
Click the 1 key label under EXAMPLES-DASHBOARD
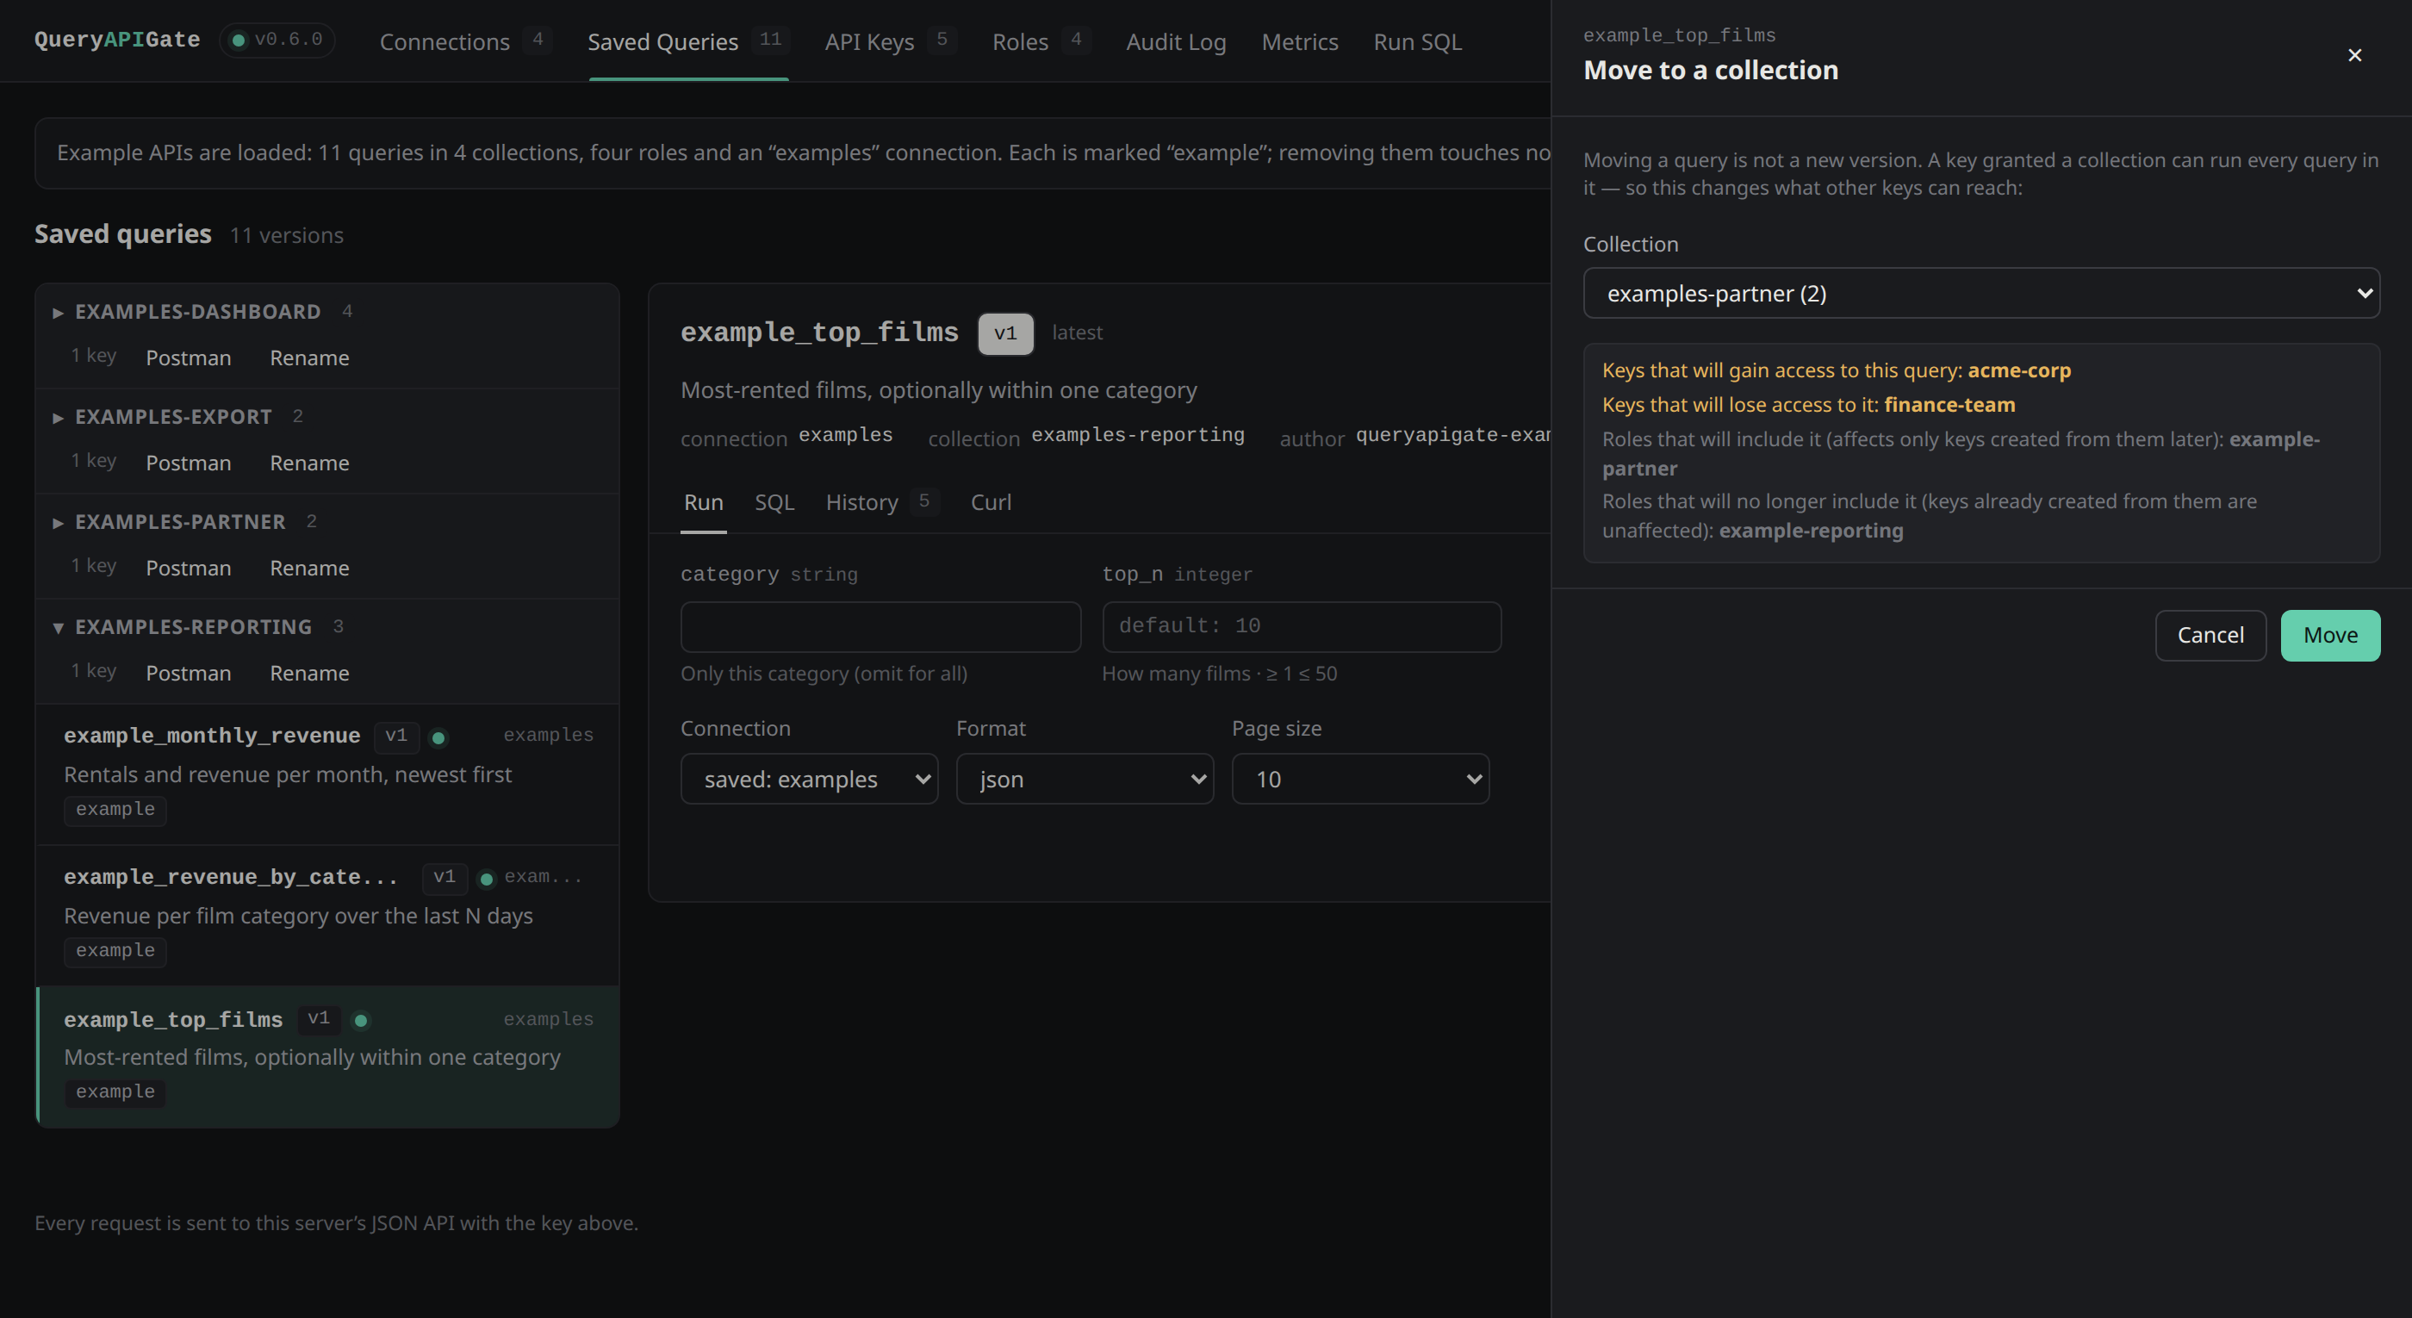point(94,356)
